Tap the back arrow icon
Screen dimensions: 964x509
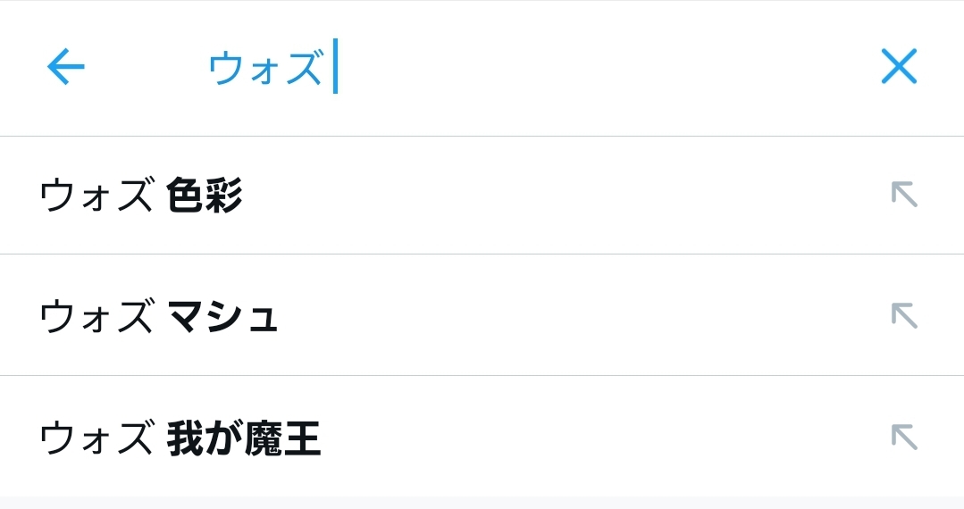click(x=65, y=67)
